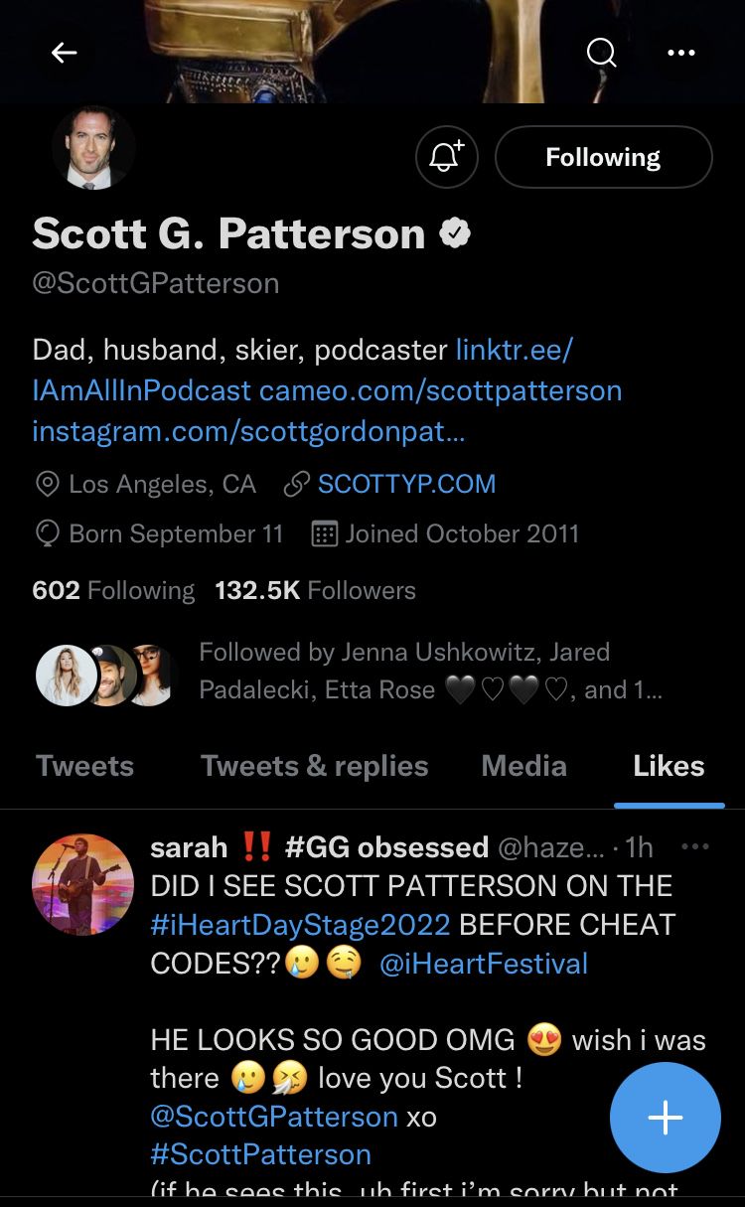Turn on notifications with the bell icon
Image resolution: width=745 pixels, height=1207 pixels.
[447, 157]
